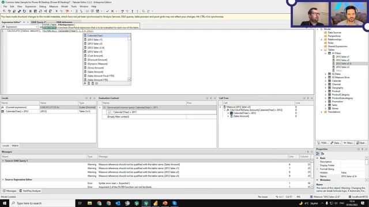Image resolution: width=369 pixels, height=207 pixels.
Task: Click the microphone icon in system tray
Action: 327,203
